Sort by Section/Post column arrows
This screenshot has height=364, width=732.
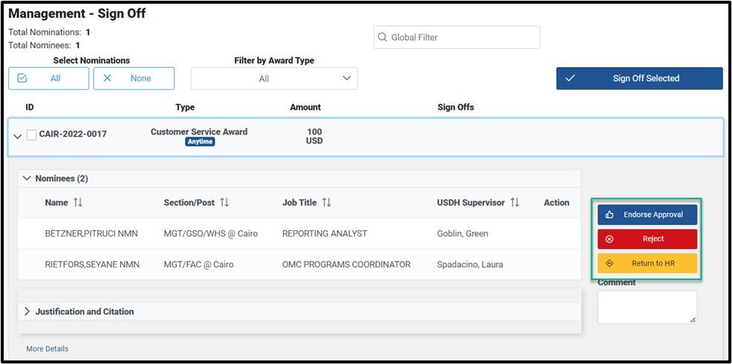(224, 203)
